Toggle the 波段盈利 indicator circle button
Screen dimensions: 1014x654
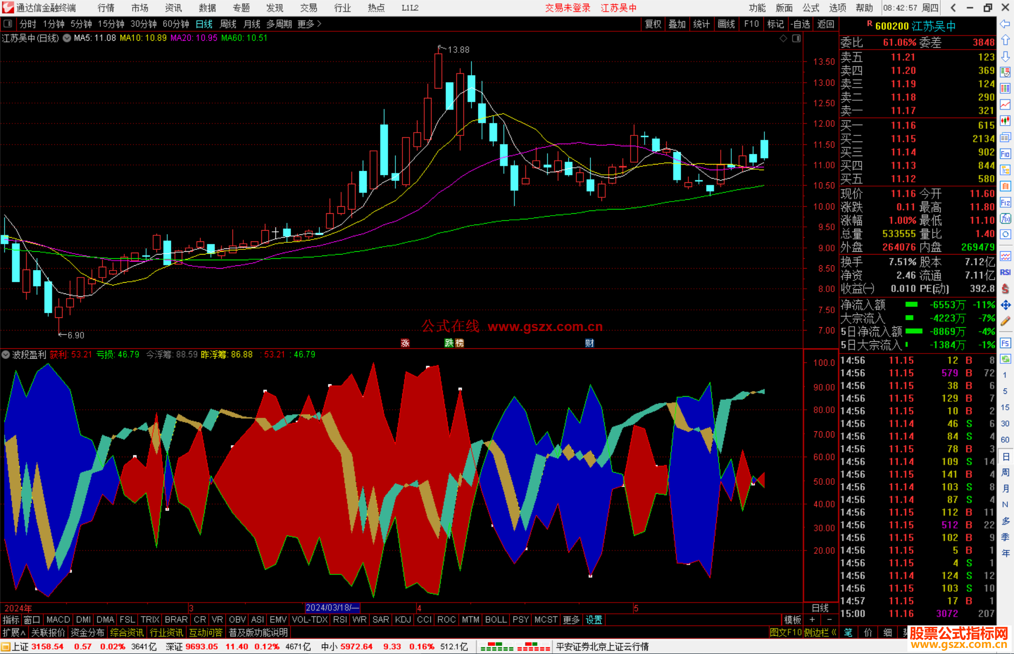(6, 354)
